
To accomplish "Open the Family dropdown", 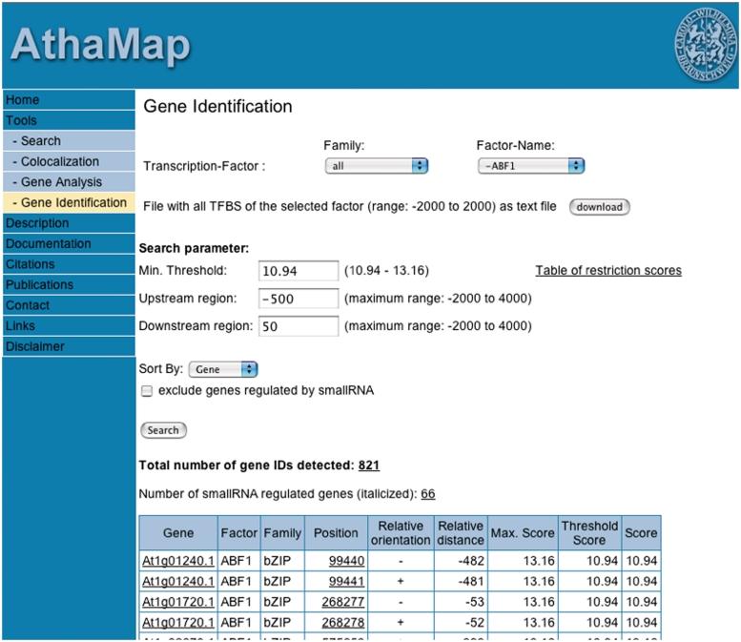I will coord(377,166).
